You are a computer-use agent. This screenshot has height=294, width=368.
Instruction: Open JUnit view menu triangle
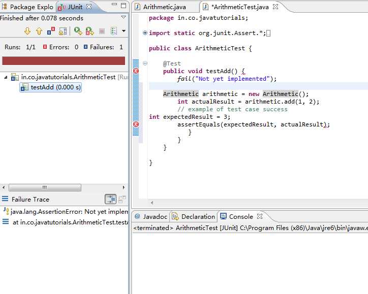click(x=124, y=17)
